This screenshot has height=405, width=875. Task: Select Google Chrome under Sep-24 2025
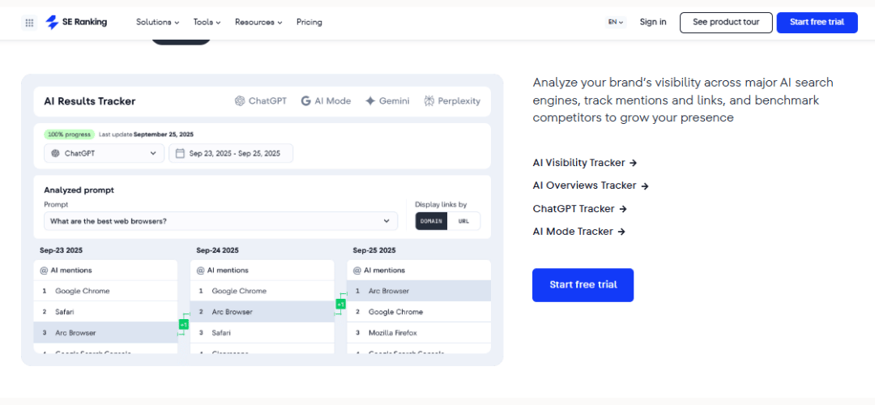coord(262,291)
